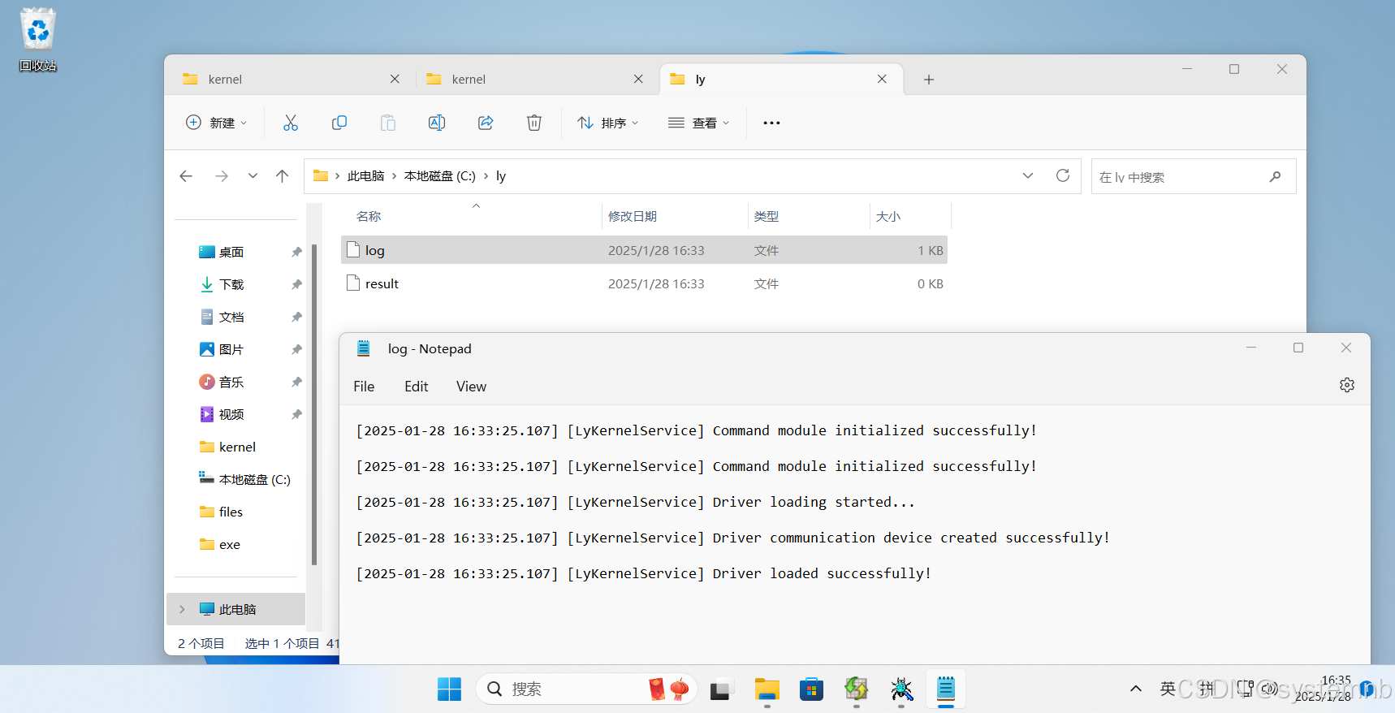Click the Notepad icon on the taskbar

(946, 689)
